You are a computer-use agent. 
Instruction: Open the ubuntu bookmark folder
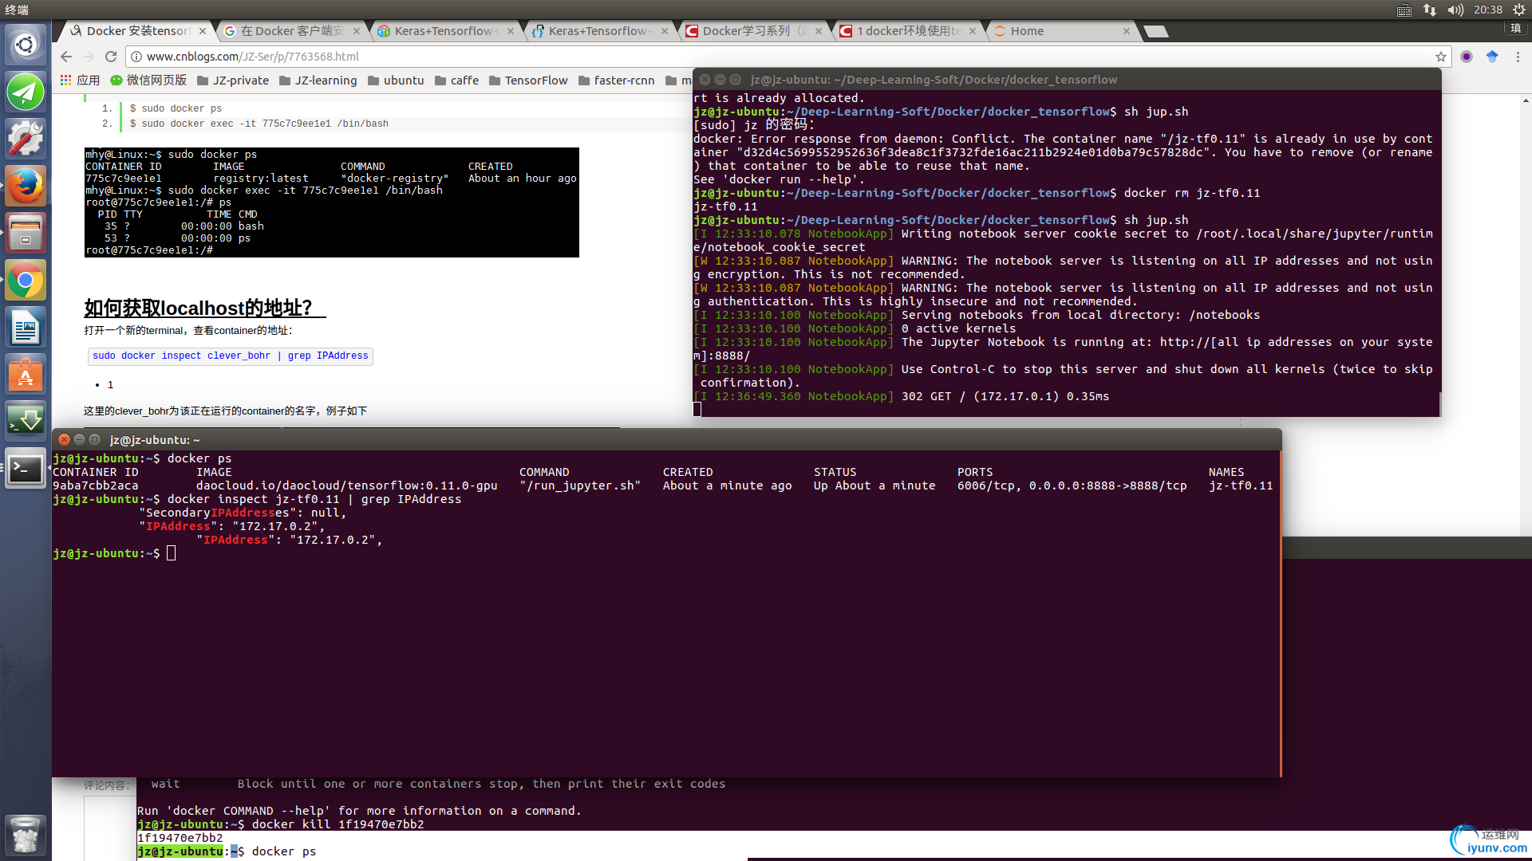click(x=396, y=81)
